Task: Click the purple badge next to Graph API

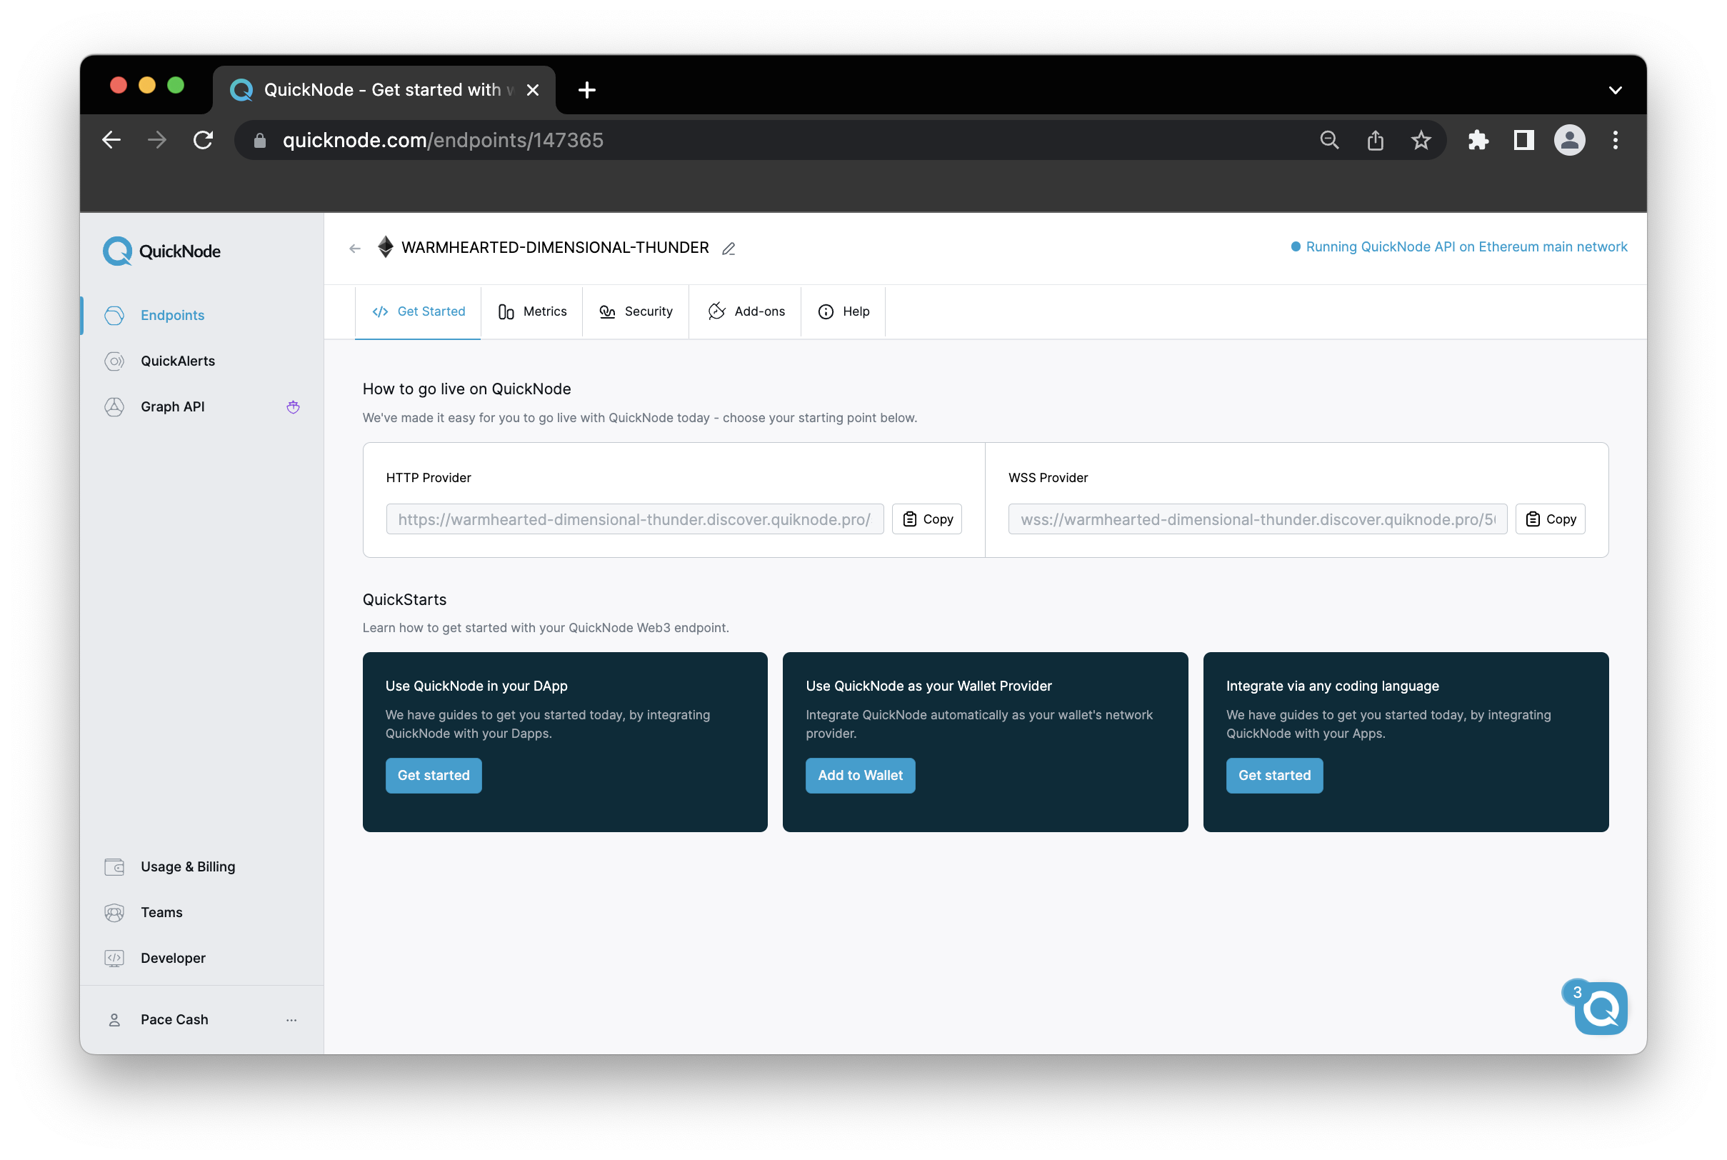Action: click(x=293, y=407)
